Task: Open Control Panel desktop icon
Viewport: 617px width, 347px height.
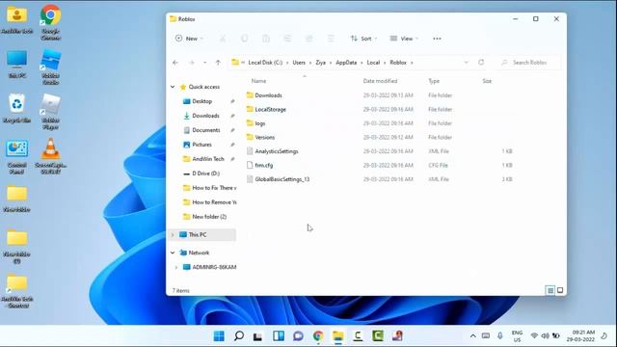Action: pos(16,156)
